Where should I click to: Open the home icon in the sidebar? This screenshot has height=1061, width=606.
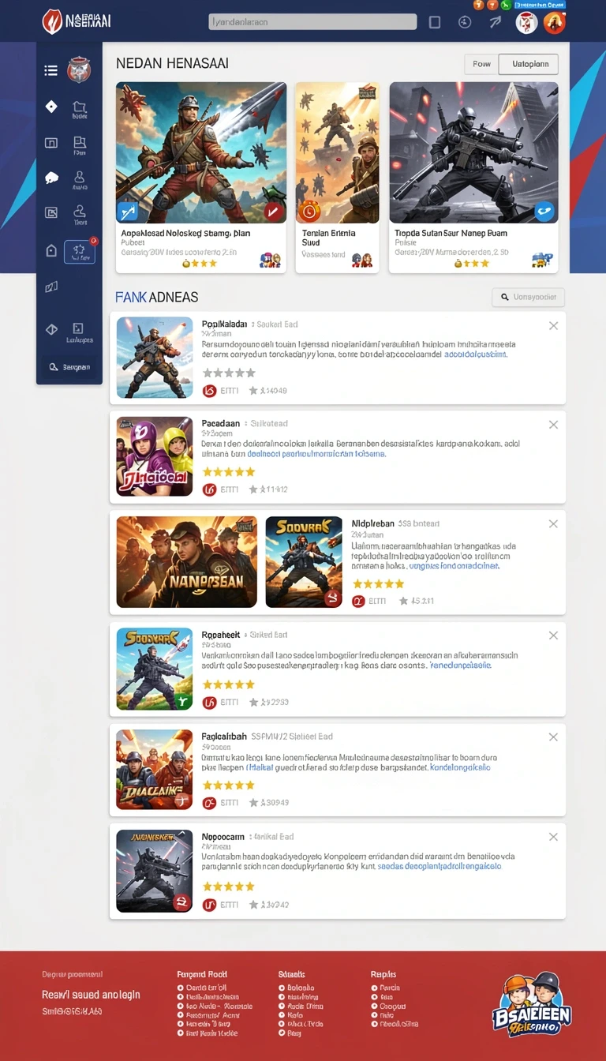51,250
